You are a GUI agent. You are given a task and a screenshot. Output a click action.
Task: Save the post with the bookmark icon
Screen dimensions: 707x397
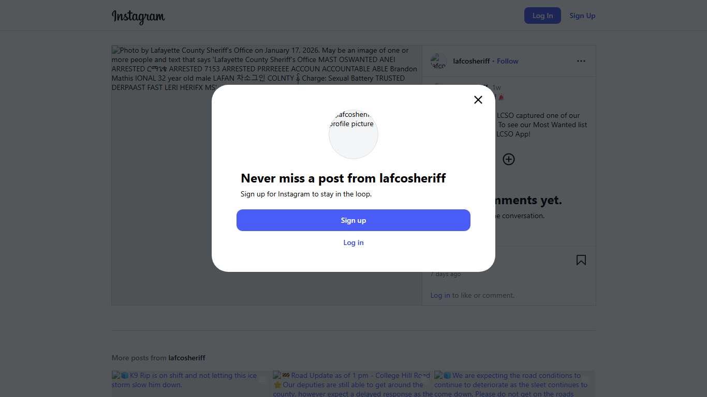click(581, 260)
